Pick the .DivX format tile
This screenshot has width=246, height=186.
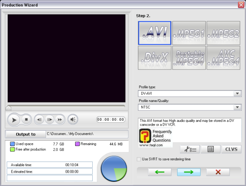tap(155, 58)
